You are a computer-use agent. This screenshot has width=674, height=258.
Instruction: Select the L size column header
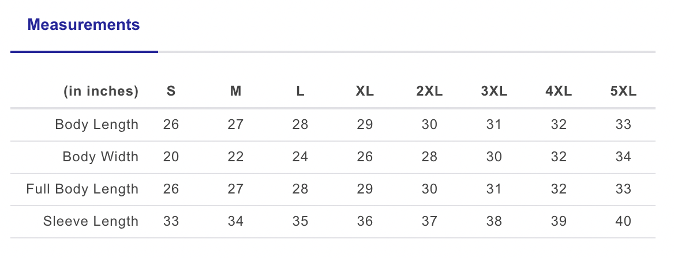(x=300, y=92)
